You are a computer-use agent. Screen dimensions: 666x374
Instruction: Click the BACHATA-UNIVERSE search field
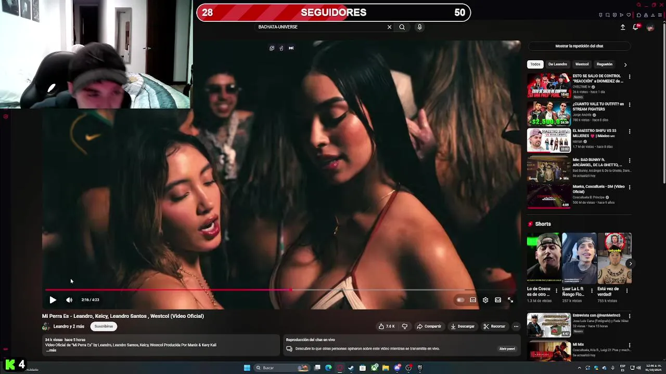pyautogui.click(x=320, y=27)
